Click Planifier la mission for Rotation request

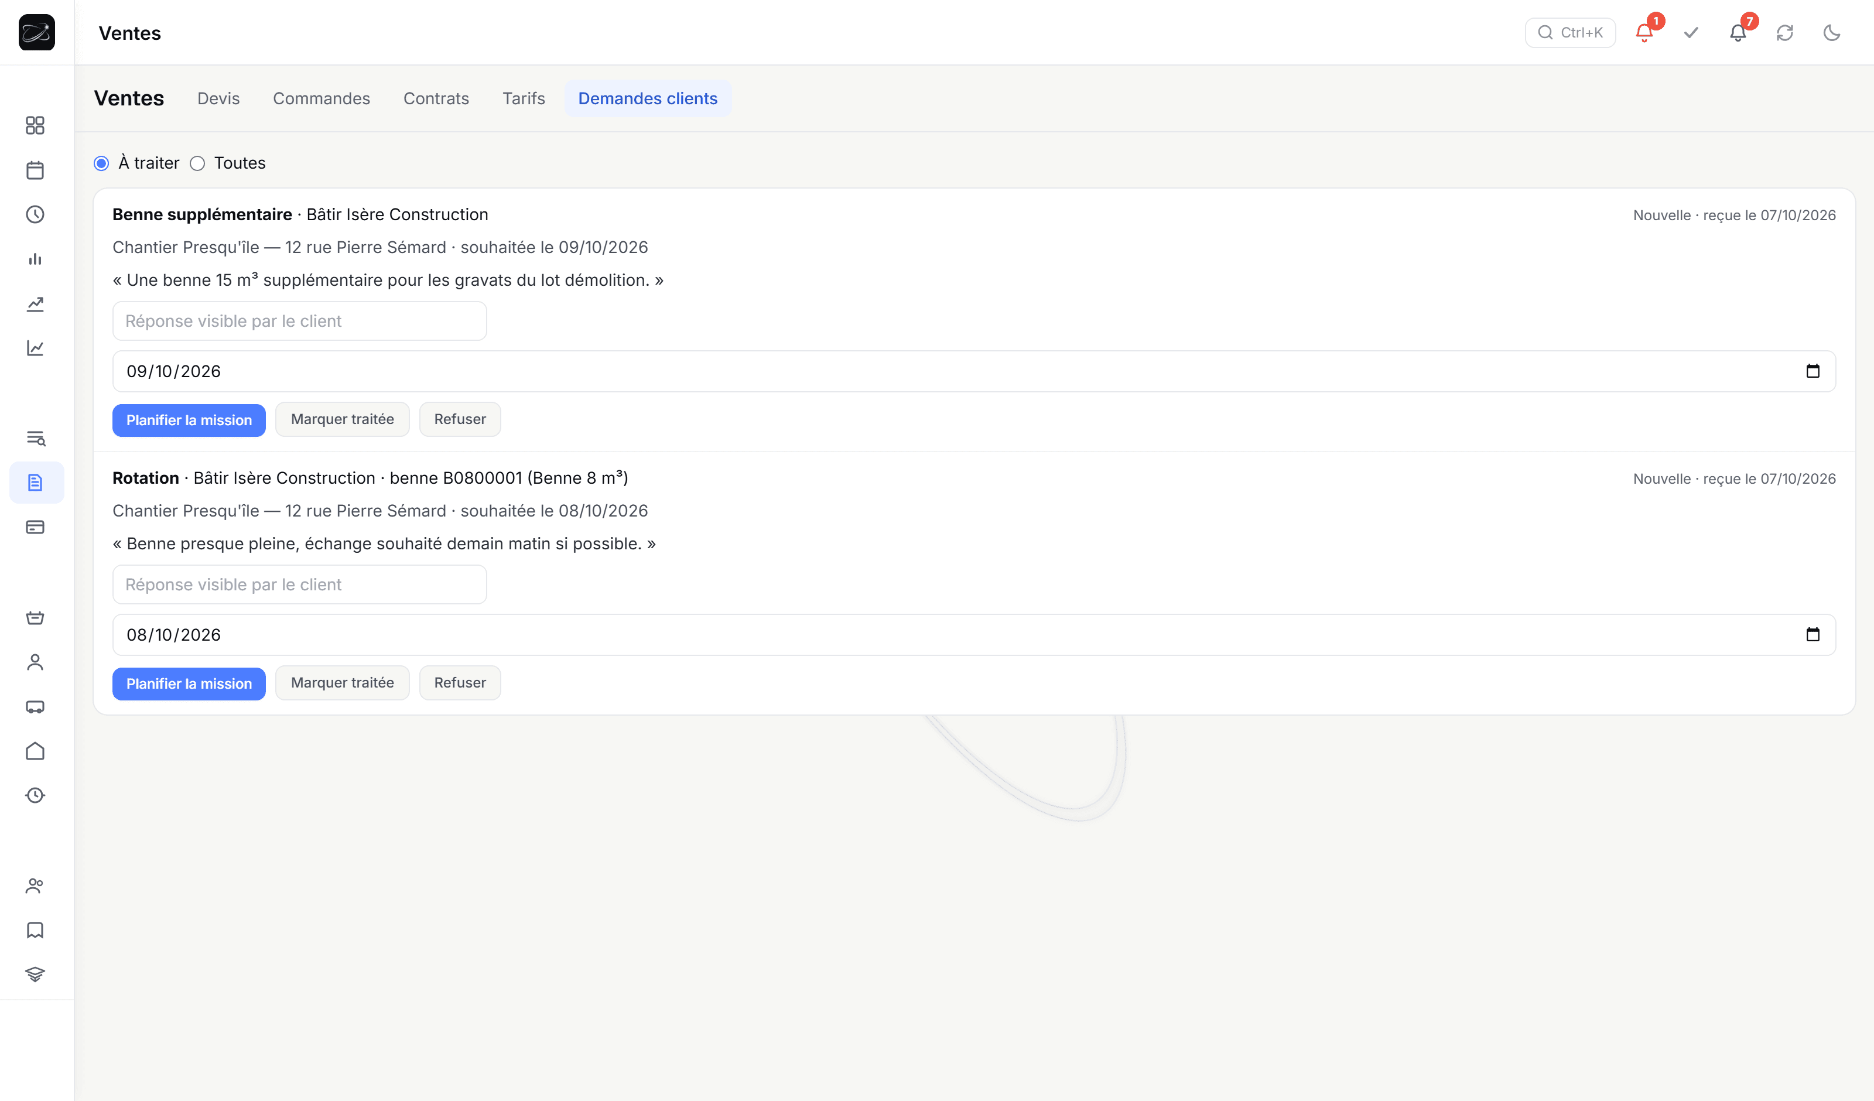[189, 683]
